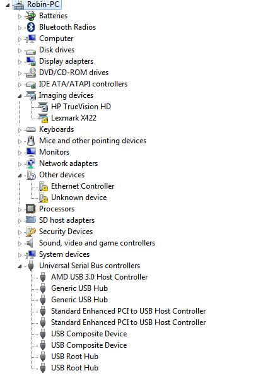Viewport: 263px width, 378px height.
Task: Click the Ethernet Controller warning icon
Action: 43,186
